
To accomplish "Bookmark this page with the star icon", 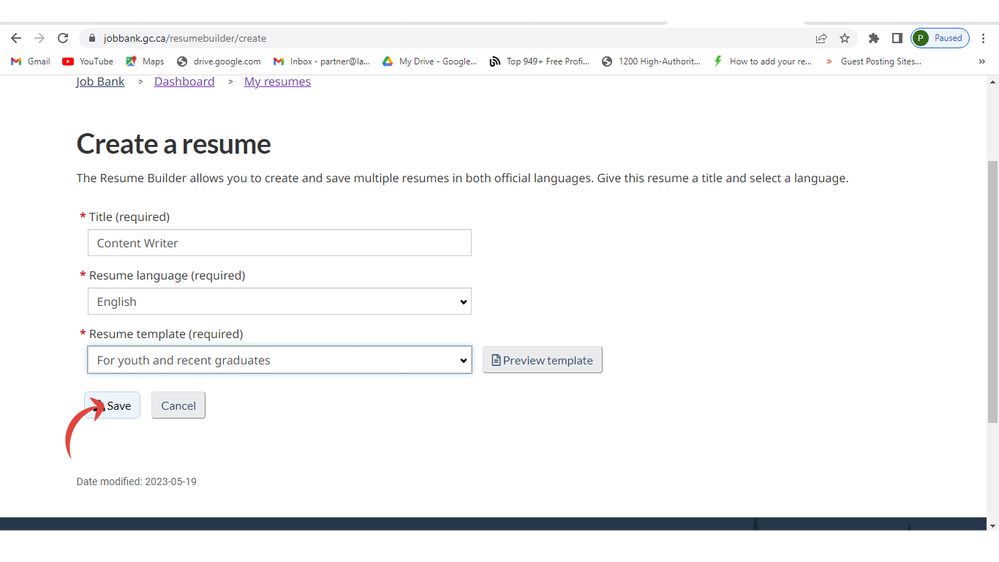I will click(845, 38).
